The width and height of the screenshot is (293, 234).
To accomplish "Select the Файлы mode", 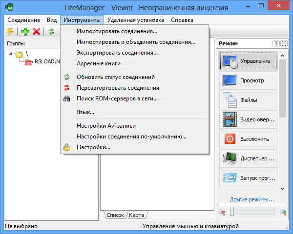I will [248, 100].
